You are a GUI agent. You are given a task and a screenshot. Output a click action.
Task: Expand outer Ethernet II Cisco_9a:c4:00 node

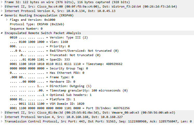2,6
